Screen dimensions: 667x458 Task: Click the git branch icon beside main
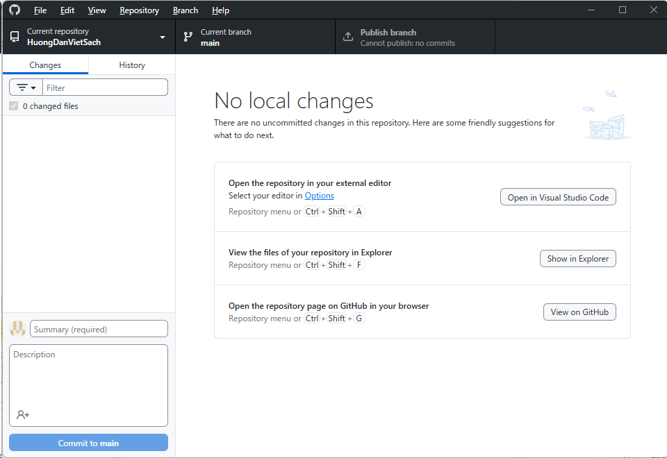click(x=188, y=37)
